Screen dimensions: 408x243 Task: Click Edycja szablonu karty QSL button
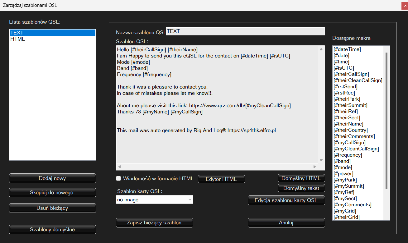[x=286, y=200]
